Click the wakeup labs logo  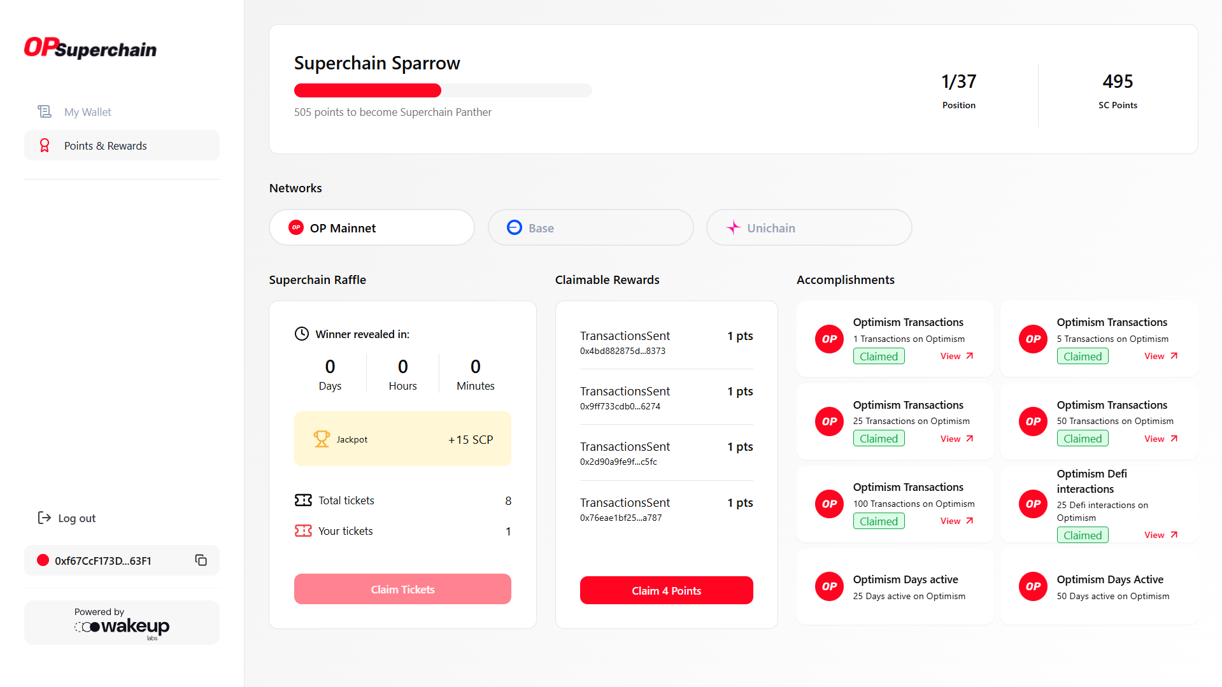pyautogui.click(x=122, y=627)
